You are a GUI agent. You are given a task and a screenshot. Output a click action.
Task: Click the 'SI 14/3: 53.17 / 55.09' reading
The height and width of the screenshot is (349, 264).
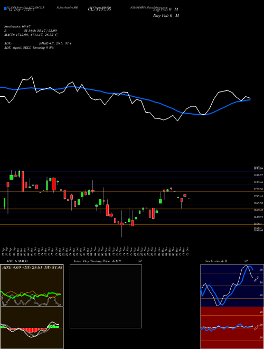pos(41,31)
